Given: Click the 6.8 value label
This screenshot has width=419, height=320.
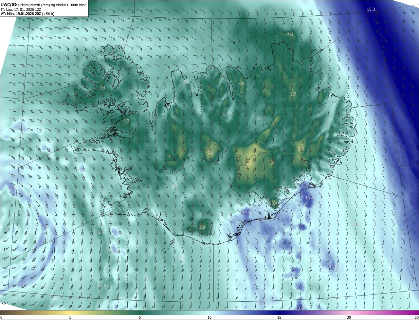Looking at the screenshot, I should [103, 285].
